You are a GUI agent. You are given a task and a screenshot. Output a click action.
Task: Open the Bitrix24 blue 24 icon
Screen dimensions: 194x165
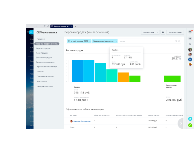coord(190,60)
